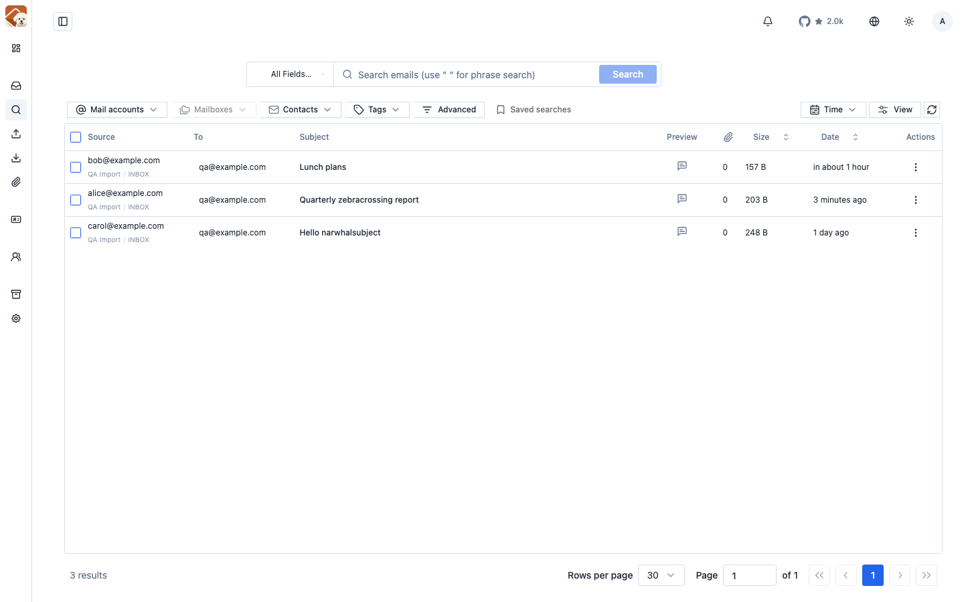Open the contact card sidebar icon
Viewport: 964px width, 602px height.
16,219
